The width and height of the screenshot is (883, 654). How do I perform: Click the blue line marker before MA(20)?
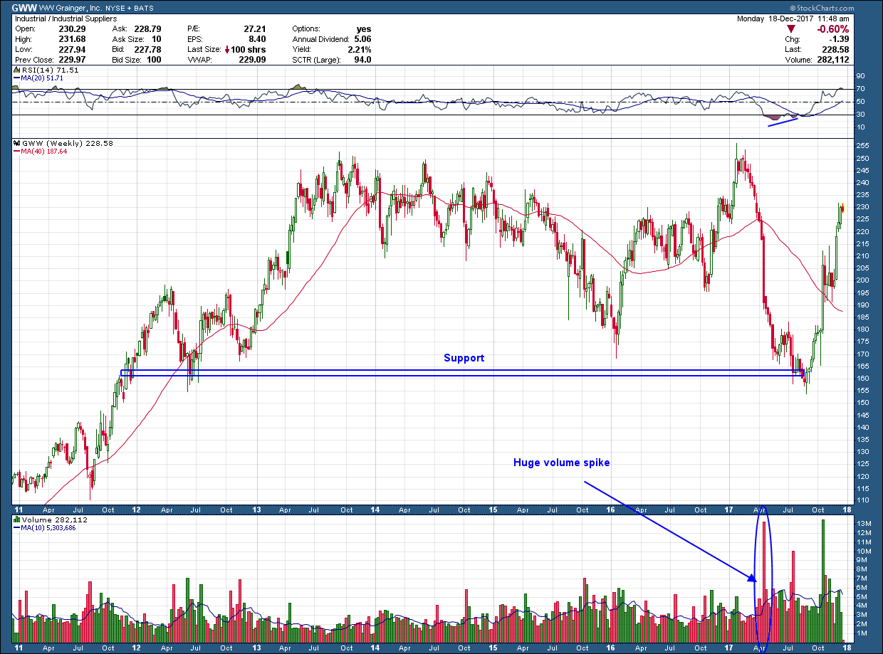[x=16, y=78]
